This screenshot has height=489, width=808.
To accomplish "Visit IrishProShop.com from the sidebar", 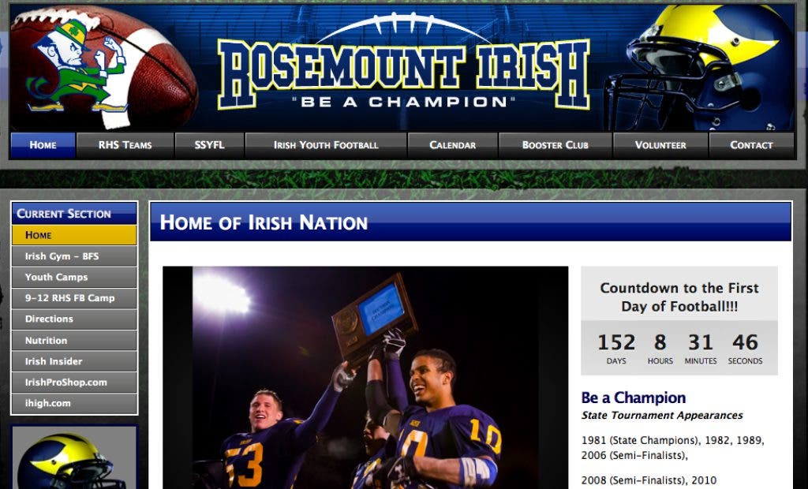I will [74, 383].
